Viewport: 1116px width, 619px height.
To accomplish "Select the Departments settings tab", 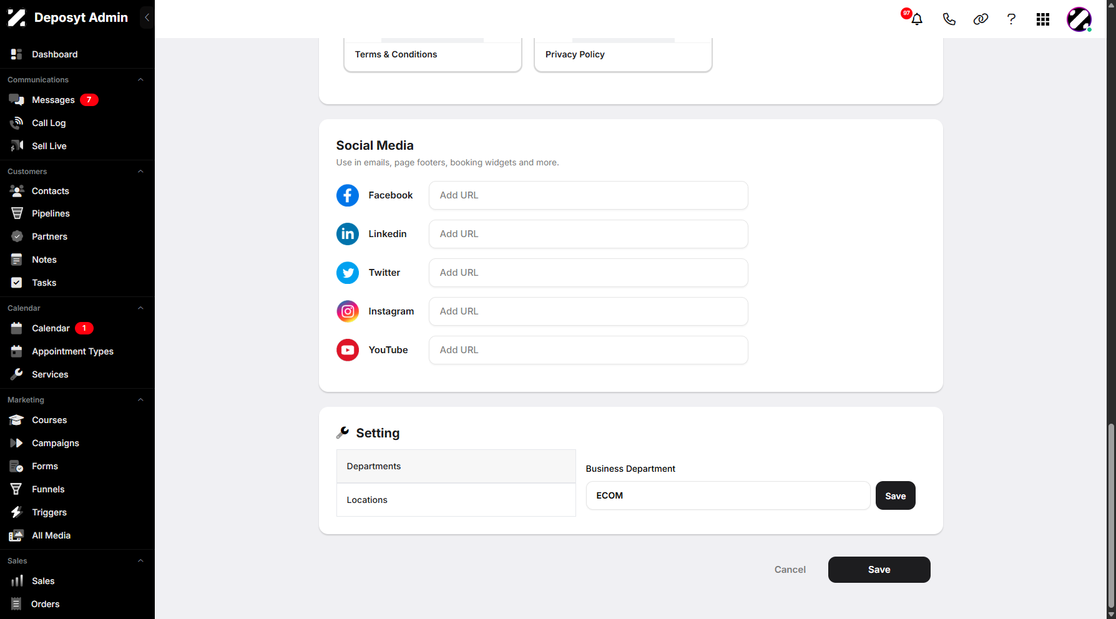I will [x=456, y=466].
